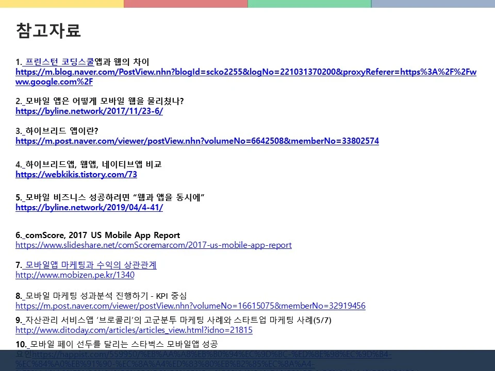
Task: Open the mobizen.pe.kr/1340 link
Action: point(75,275)
